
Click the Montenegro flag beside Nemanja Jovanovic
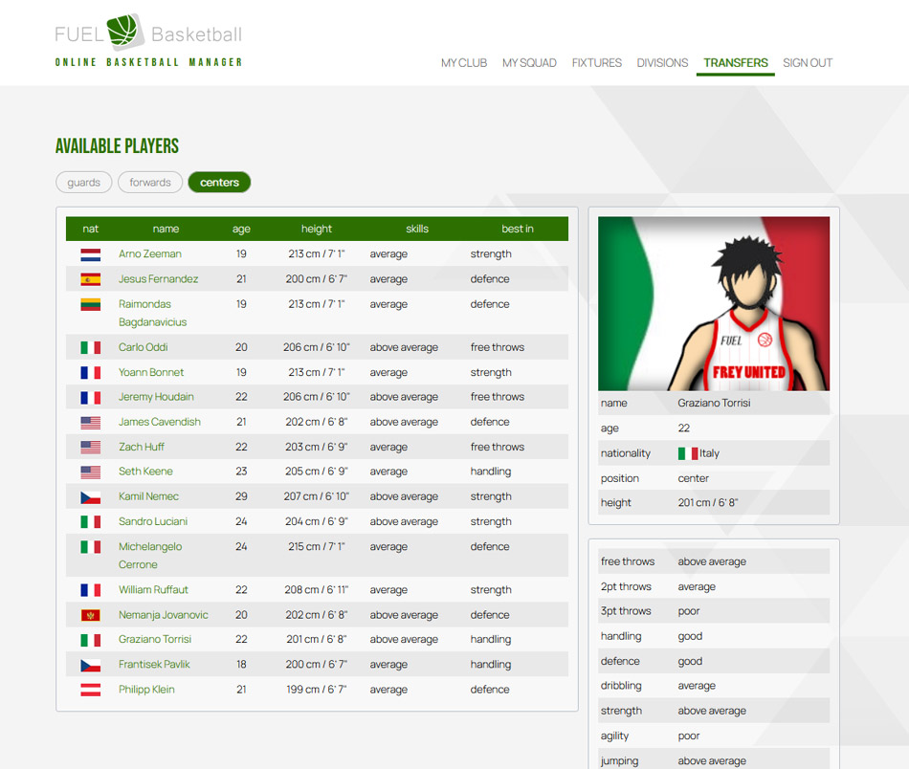89,614
